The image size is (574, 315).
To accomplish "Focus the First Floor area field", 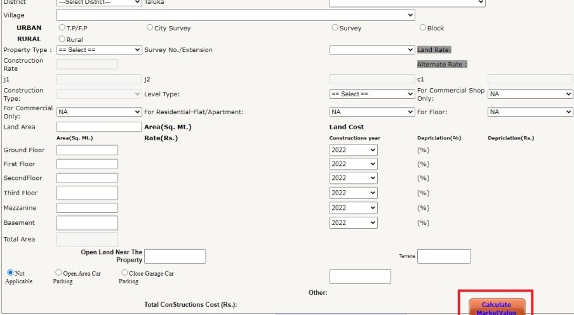I will point(87,164).
